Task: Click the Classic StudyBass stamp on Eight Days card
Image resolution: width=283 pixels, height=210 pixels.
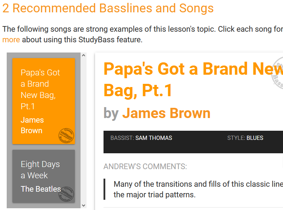Action: 66,194
